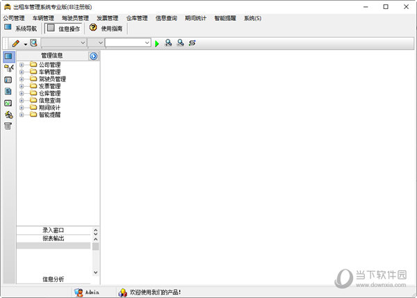Click the tree structure icon in sidebar

pos(8,67)
